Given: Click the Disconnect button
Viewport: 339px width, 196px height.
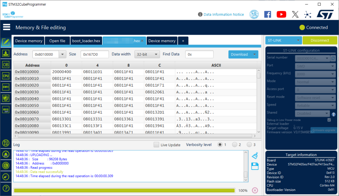Looking at the screenshot, I should click(319, 40).
